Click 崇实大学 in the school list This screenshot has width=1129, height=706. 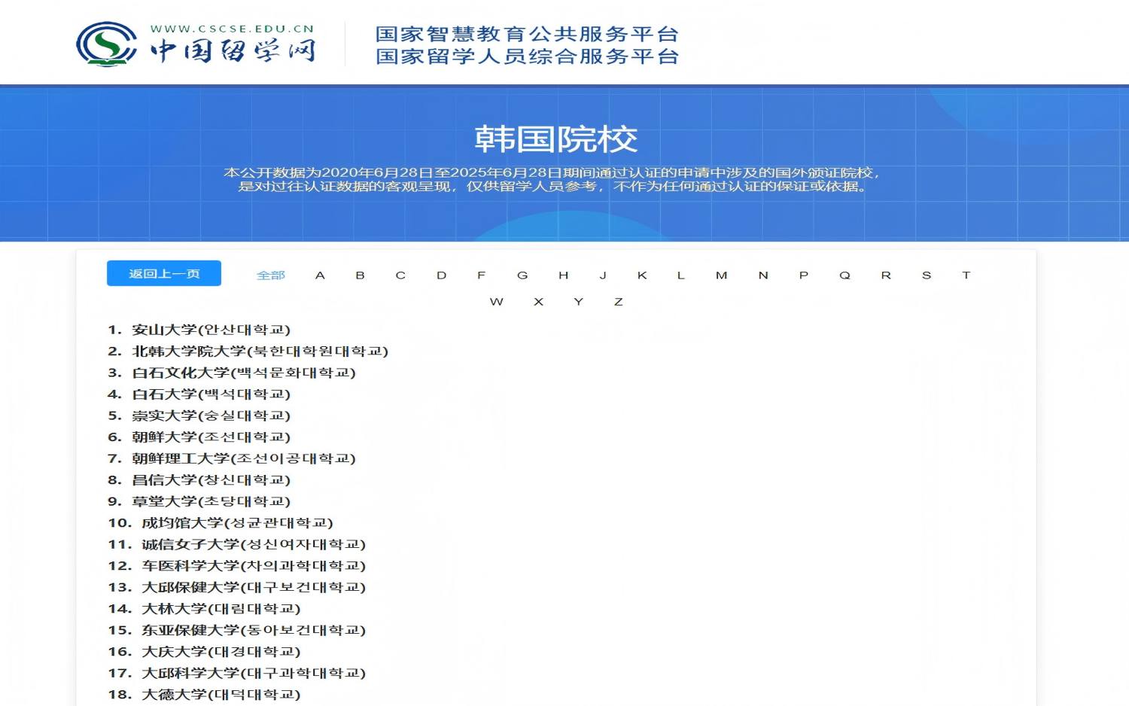pyautogui.click(x=211, y=415)
